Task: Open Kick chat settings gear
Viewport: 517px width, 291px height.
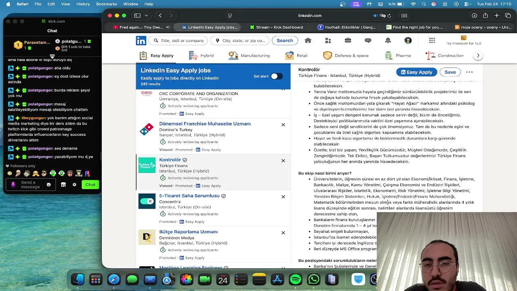Action: click(74, 185)
